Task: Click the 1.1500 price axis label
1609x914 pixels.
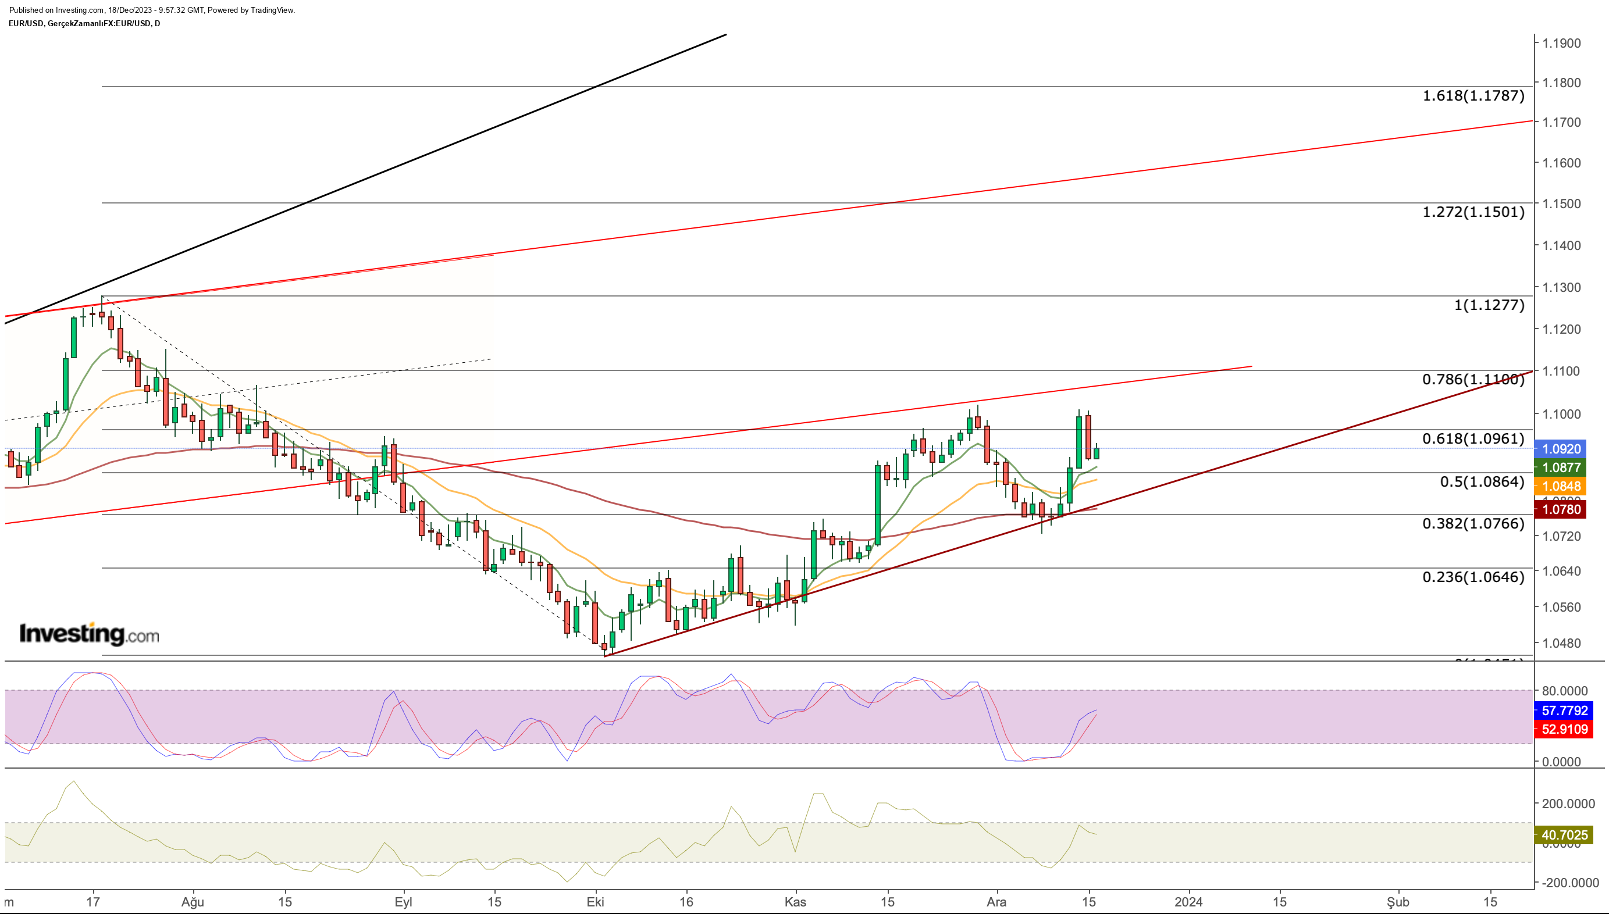Action: tap(1561, 204)
